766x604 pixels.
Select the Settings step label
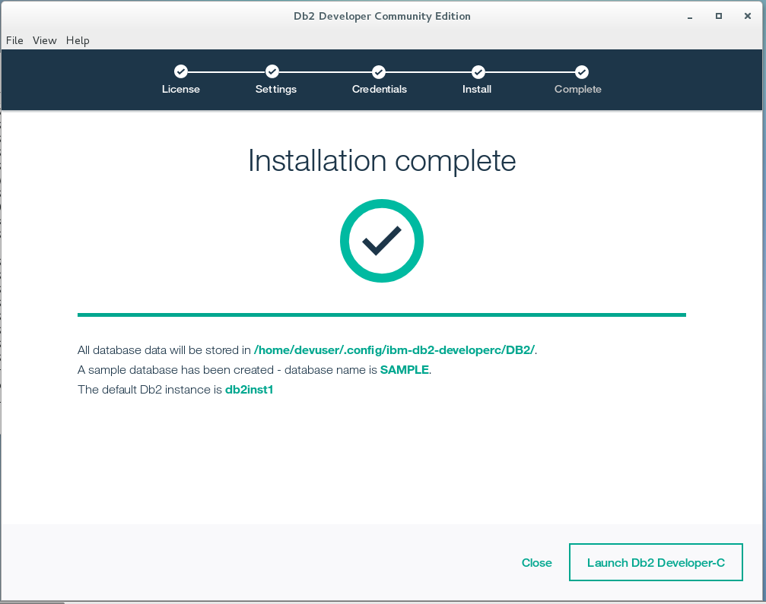coord(276,90)
